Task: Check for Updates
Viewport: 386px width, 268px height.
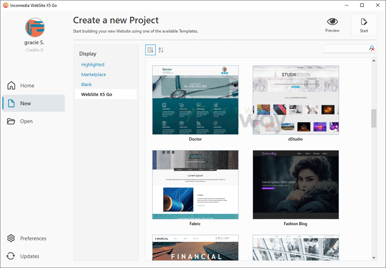Action: (34, 256)
